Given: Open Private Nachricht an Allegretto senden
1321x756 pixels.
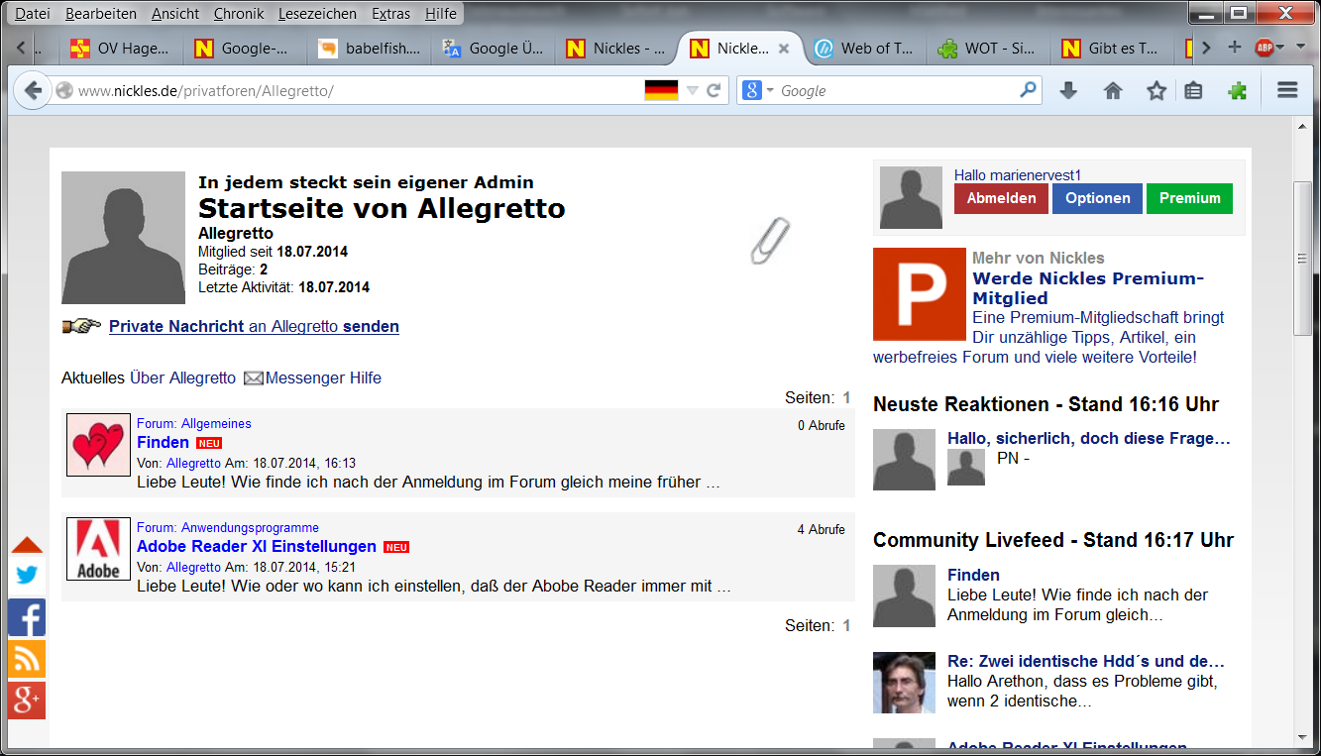Looking at the screenshot, I should [254, 326].
